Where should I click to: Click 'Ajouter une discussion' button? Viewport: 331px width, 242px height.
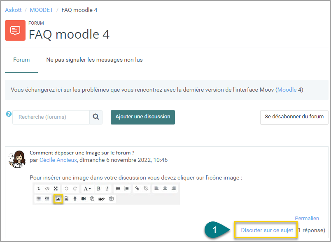(x=143, y=117)
